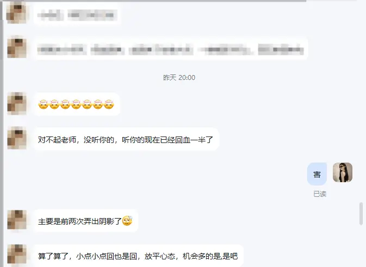Click the short blurred message at top
This screenshot has height=267, width=366.
tap(77, 15)
